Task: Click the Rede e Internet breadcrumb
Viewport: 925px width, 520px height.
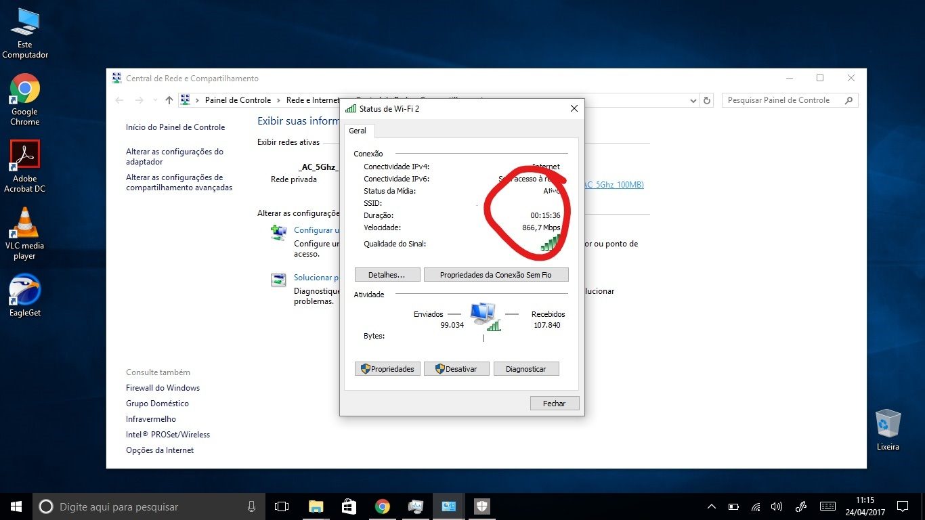Action: pyautogui.click(x=313, y=100)
